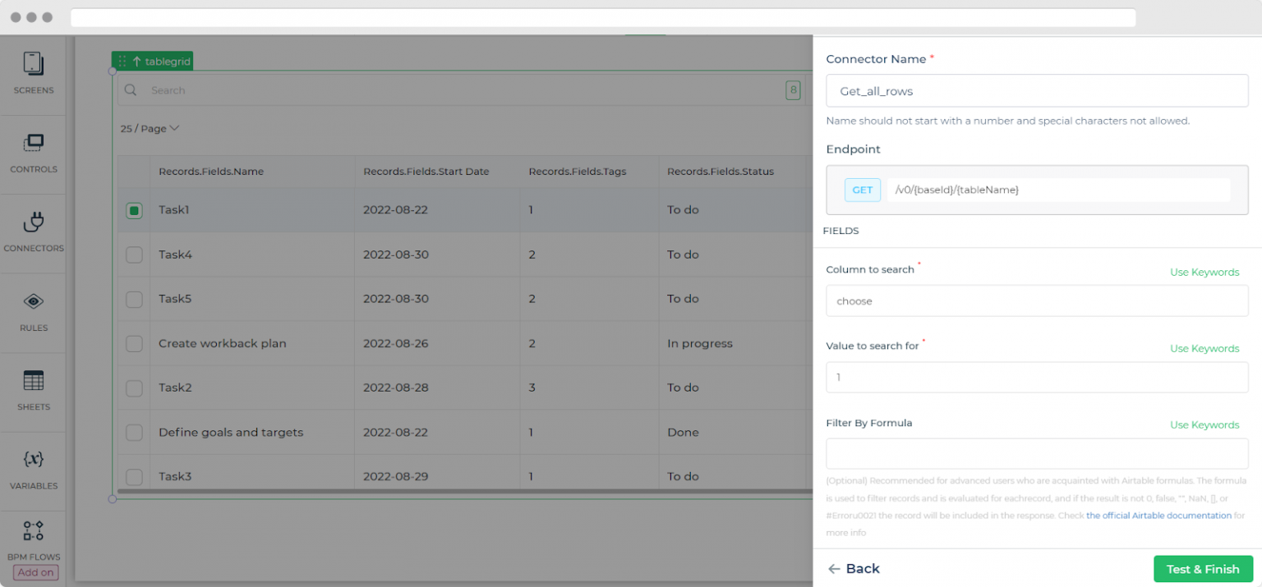The width and height of the screenshot is (1262, 587).
Task: Click the Connector Name input field
Action: point(1036,91)
